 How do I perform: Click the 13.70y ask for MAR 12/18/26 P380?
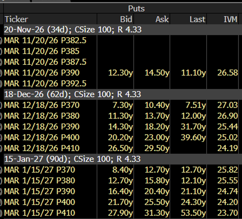pos(157,116)
